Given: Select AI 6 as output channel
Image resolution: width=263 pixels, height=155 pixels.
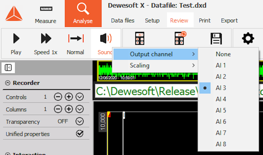Looking at the screenshot, I should (228, 121).
